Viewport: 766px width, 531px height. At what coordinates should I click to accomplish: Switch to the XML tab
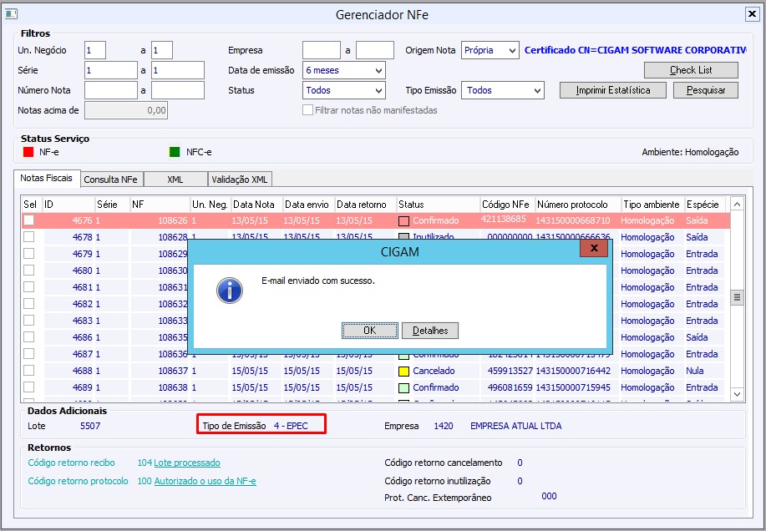tap(175, 180)
